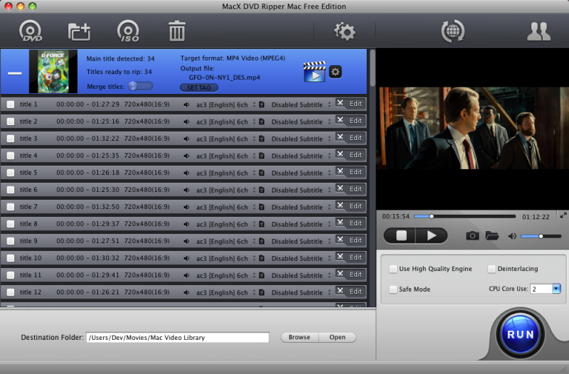Click the add folder icon in toolbar

coord(79,31)
